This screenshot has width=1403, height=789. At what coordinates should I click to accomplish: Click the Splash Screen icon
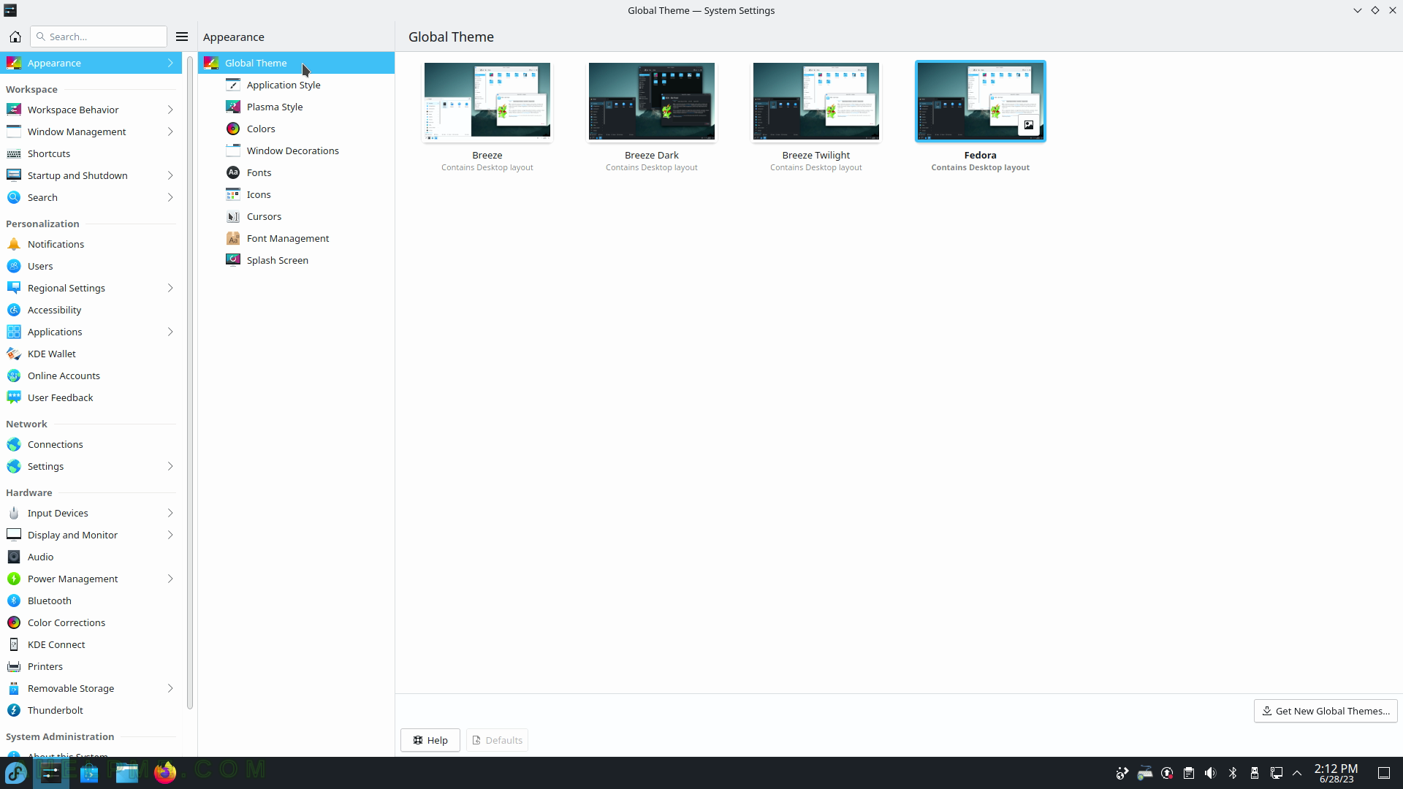point(233,260)
